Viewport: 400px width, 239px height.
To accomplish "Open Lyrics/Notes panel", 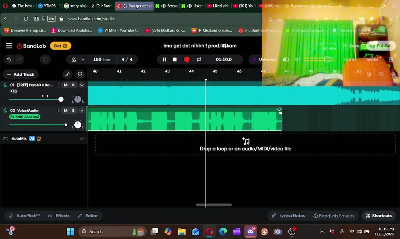I will [288, 216].
